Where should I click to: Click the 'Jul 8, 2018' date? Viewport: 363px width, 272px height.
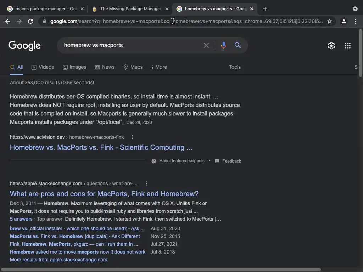coord(163,252)
